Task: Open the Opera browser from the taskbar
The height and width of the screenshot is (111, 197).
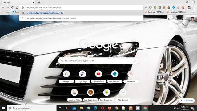Action: coord(103,108)
